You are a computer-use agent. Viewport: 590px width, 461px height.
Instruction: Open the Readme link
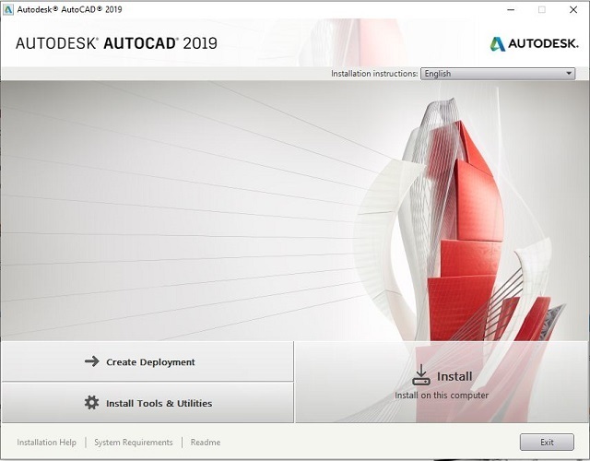click(206, 443)
